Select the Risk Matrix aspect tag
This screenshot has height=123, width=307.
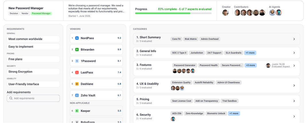[x=191, y=39]
